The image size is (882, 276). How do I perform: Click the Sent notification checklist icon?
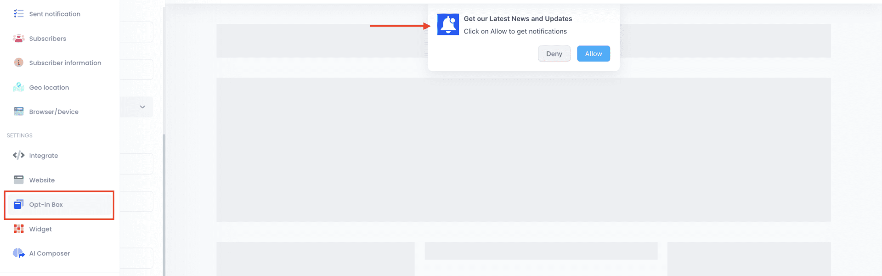18,14
